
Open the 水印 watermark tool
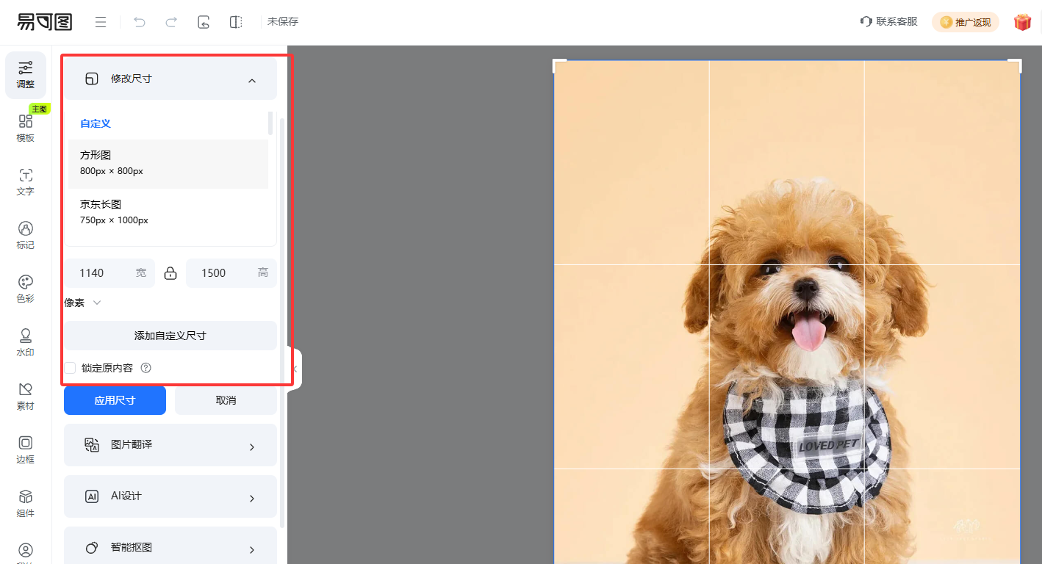pos(26,343)
